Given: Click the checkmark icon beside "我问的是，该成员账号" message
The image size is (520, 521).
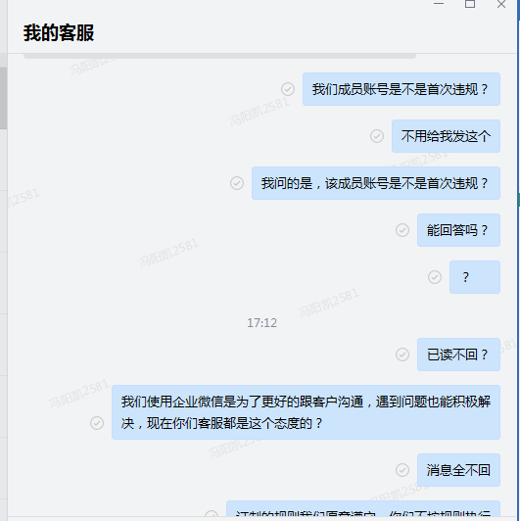Looking at the screenshot, I should click(237, 183).
